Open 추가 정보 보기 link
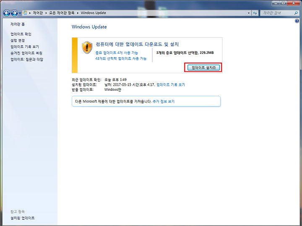 point(164,101)
